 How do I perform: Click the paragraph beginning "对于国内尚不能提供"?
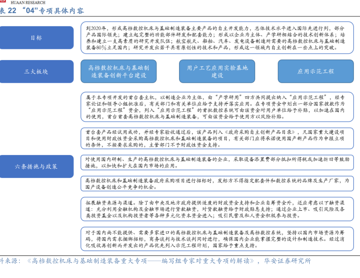(x=217, y=239)
